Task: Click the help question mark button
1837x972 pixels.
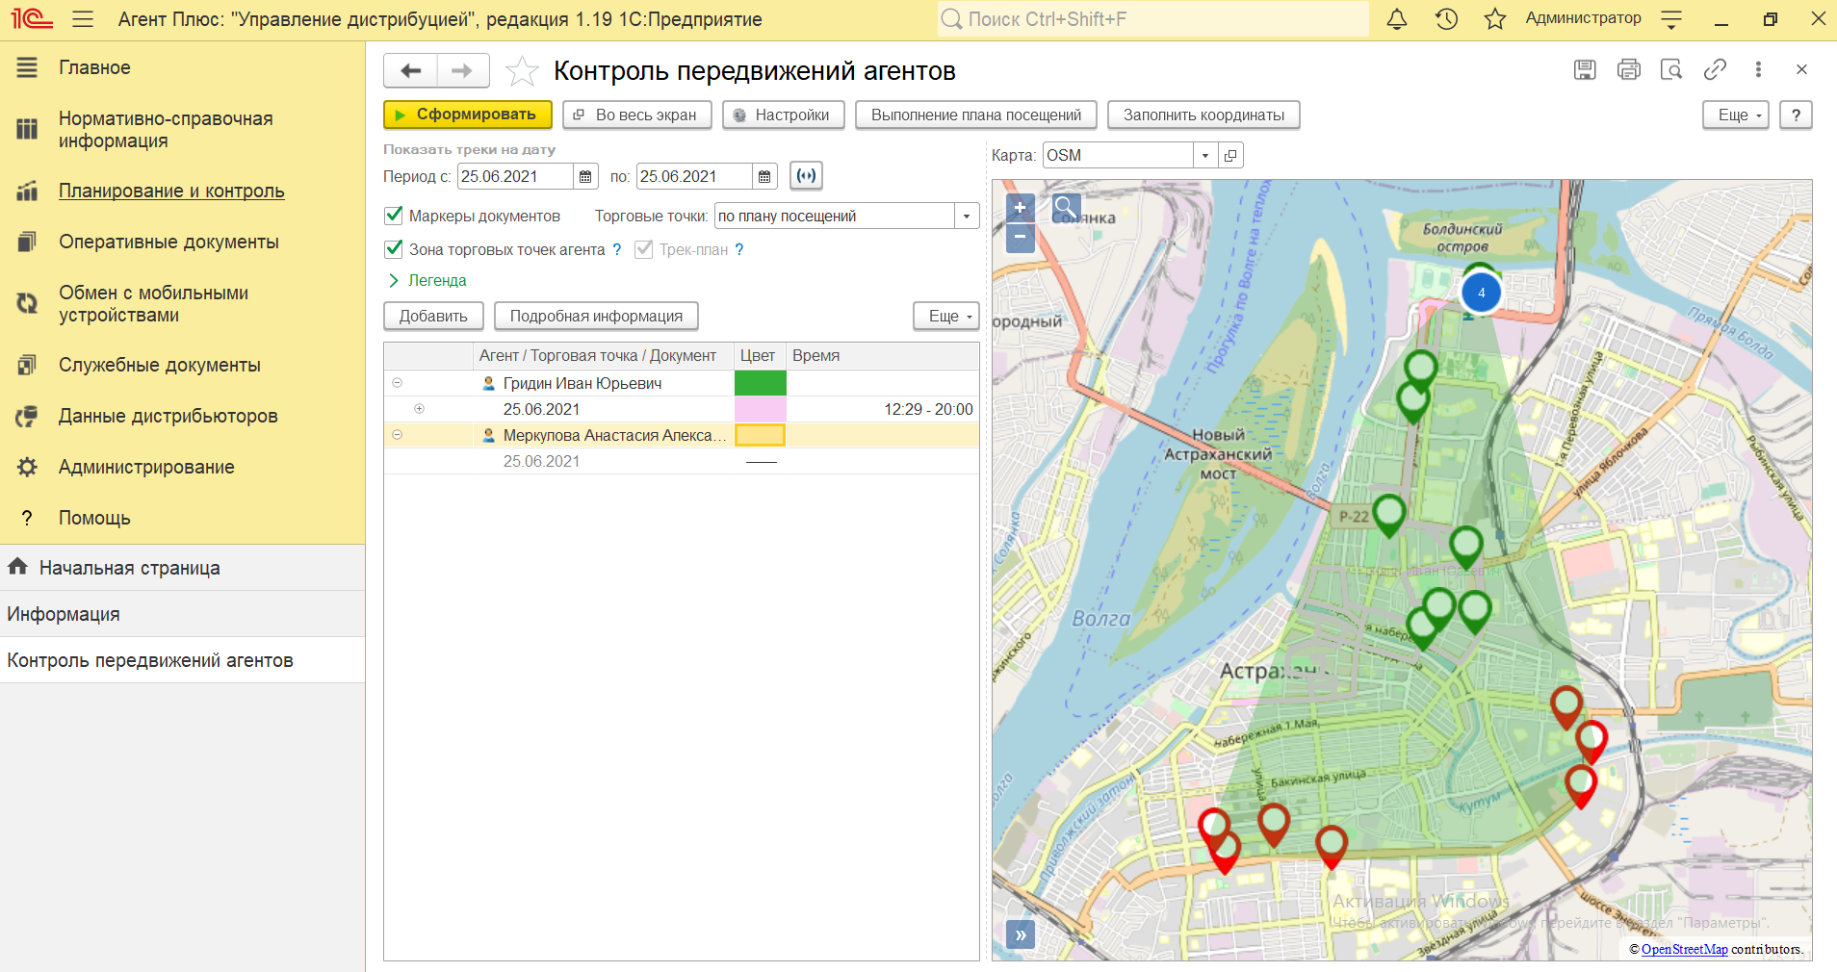Action: click(1796, 115)
